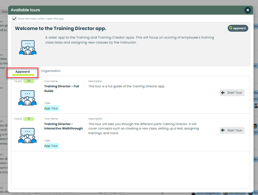Select the 'Training Director - Interactive Walkthrough' tour name
This screenshot has height=195, width=258.
click(x=63, y=126)
